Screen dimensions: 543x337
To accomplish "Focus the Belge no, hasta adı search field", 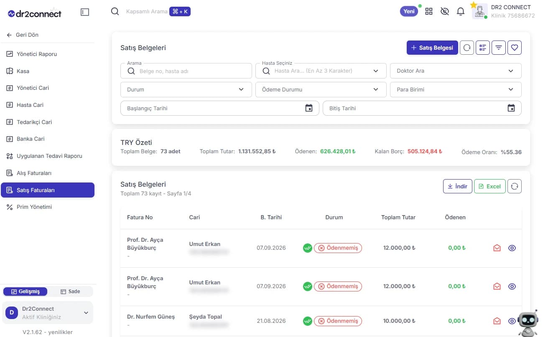I will pyautogui.click(x=186, y=71).
